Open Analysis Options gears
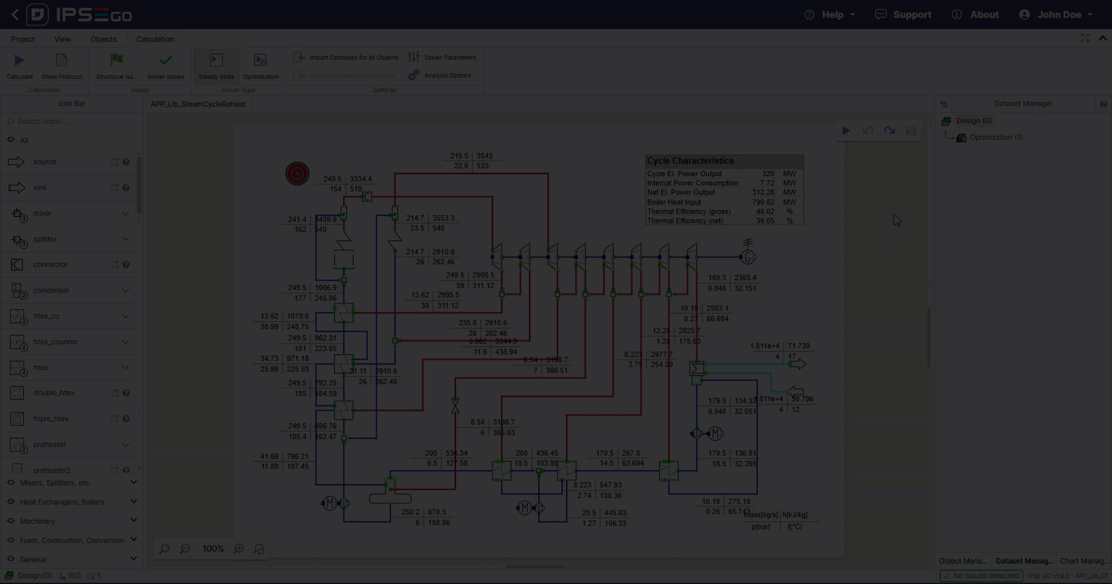Image resolution: width=1112 pixels, height=584 pixels. tap(440, 75)
